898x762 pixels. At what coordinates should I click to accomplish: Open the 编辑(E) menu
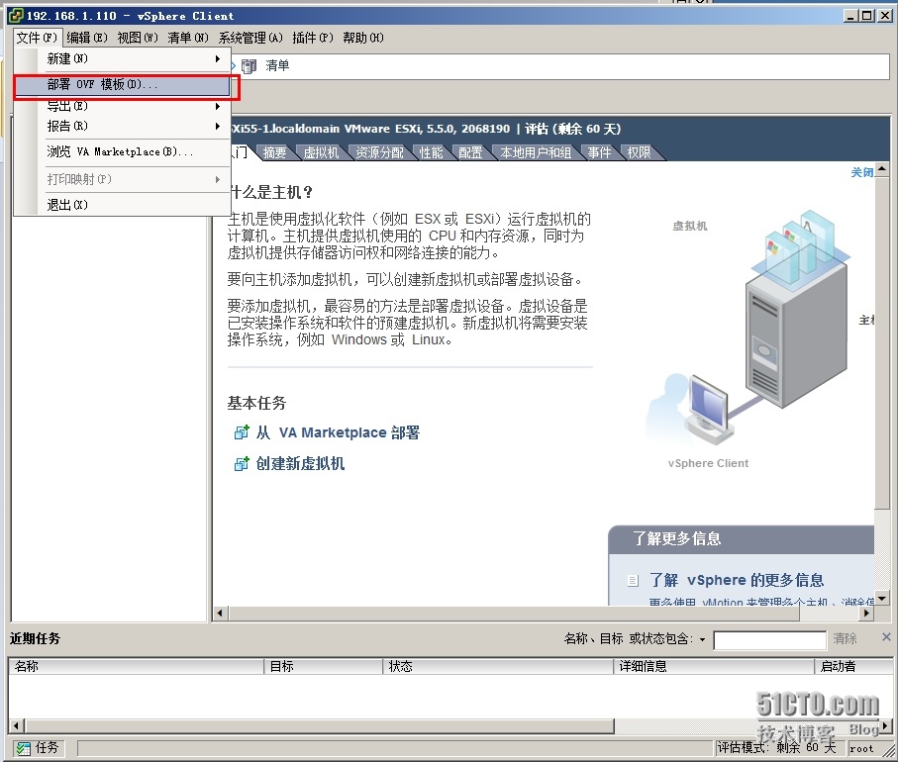[86, 38]
